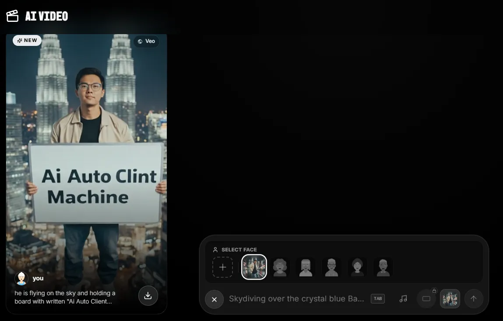The width and height of the screenshot is (503, 321).
Task: Click the AI VIDEO title text
Action: click(x=46, y=16)
